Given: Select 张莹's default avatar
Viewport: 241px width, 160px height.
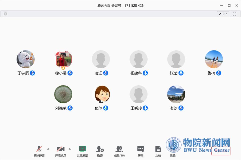Looking at the screenshot, I should [x=176, y=59].
